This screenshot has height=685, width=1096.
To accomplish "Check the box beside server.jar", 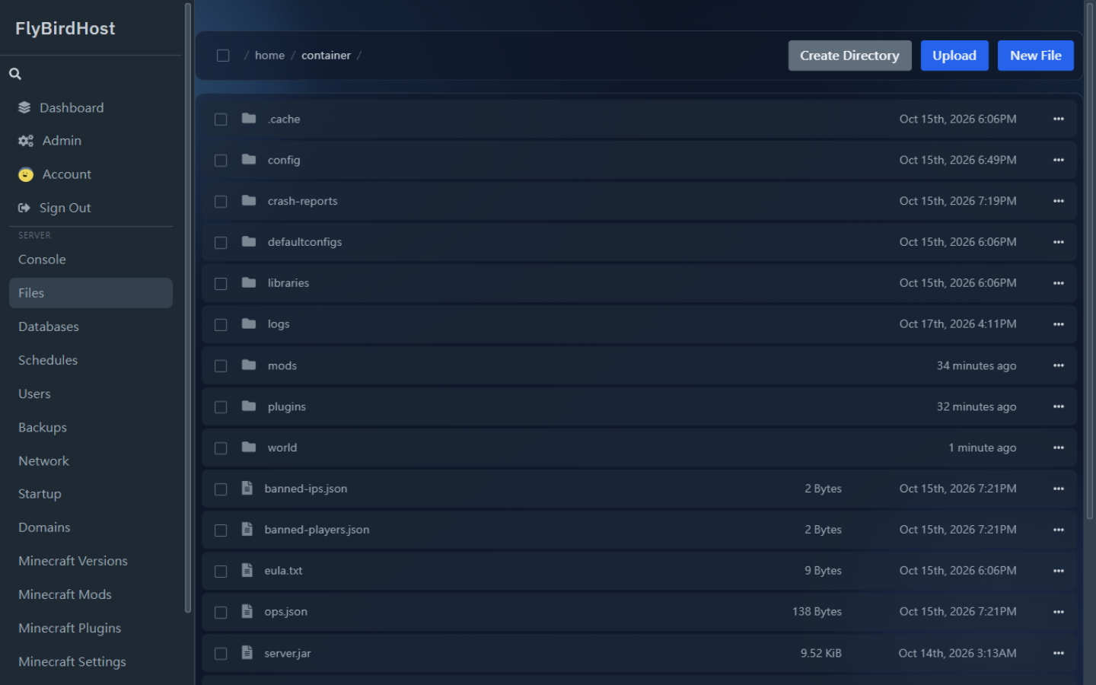I will pos(221,654).
